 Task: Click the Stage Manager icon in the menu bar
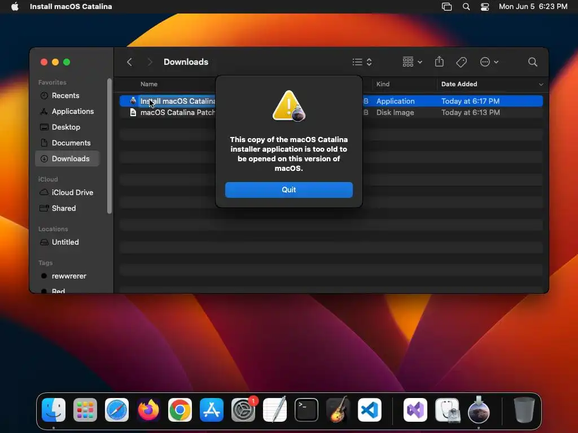pyautogui.click(x=447, y=6)
